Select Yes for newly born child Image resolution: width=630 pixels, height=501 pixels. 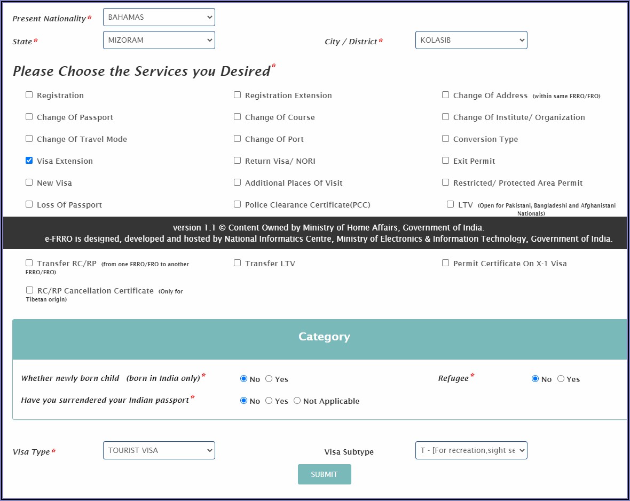click(269, 379)
